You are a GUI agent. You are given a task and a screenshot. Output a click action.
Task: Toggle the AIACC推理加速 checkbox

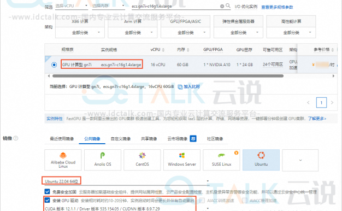[245, 200]
